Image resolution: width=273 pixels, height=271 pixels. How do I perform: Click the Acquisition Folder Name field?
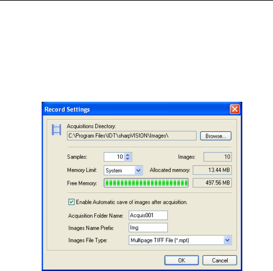click(148, 215)
